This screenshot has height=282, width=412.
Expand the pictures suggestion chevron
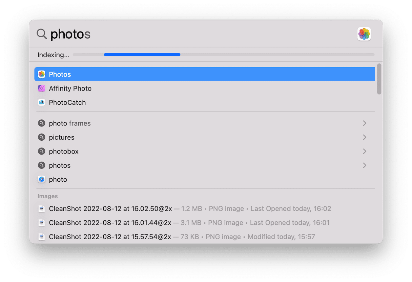click(x=365, y=137)
